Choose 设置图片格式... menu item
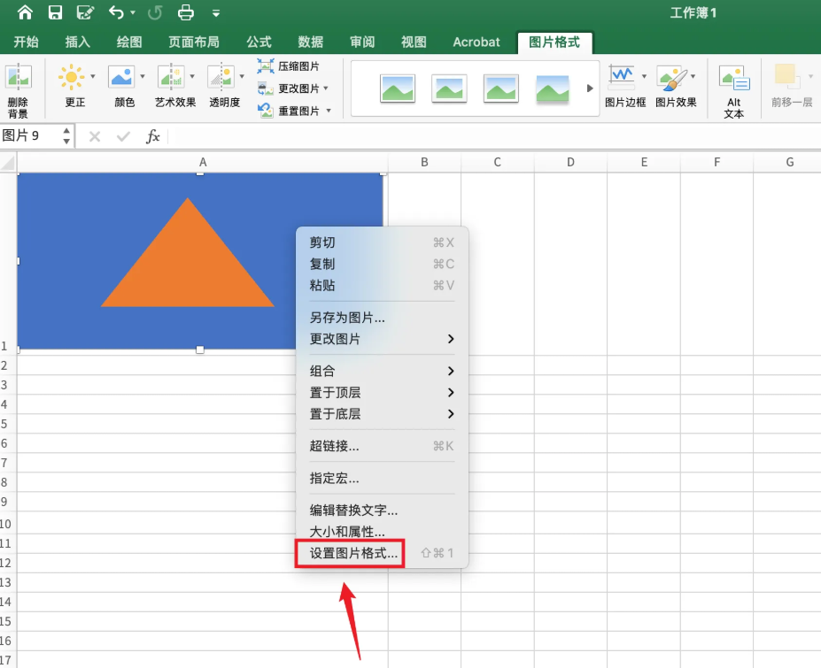Image resolution: width=821 pixels, height=668 pixels. coord(382,554)
